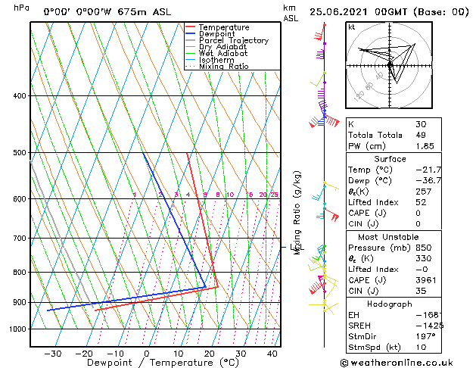Click the hodograph wind plot thumbnail
This screenshot has width=476, height=368.
pyautogui.click(x=389, y=65)
